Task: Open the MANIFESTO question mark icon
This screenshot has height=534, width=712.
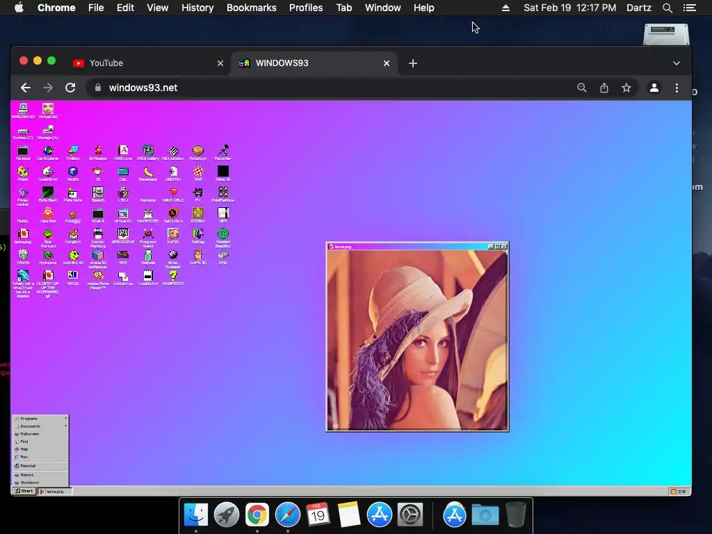Action: (173, 278)
